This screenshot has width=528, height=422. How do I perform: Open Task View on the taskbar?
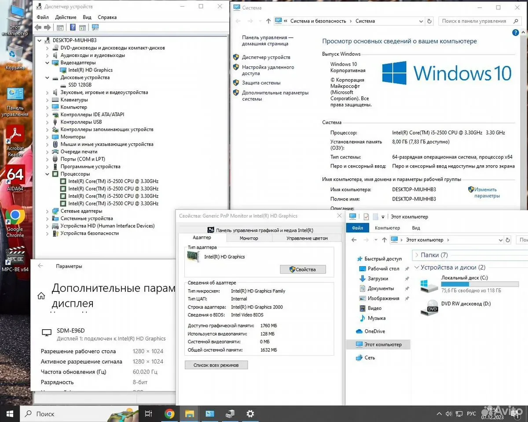(x=148, y=414)
